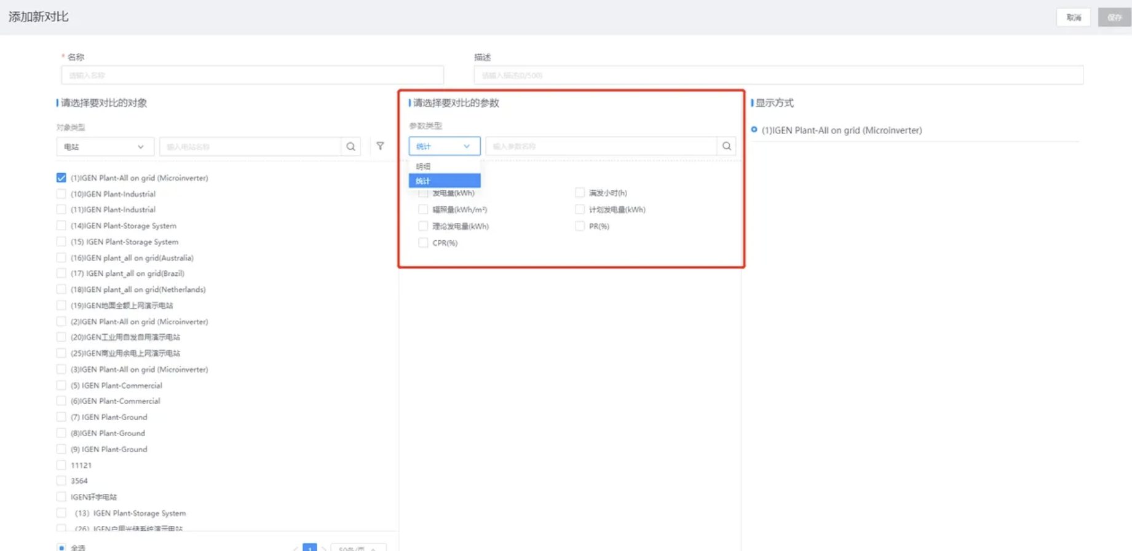The image size is (1132, 551).
Task: Open the 50条/页 page size dropdown
Action: point(358,548)
